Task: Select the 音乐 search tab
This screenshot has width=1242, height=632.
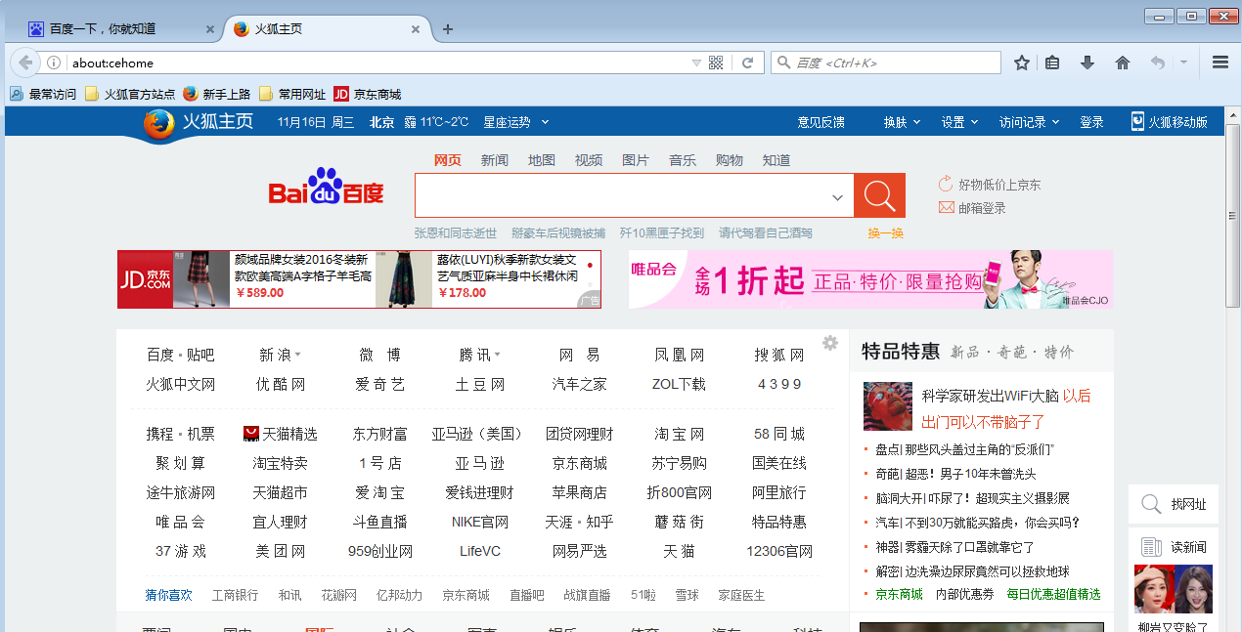Action: [x=683, y=160]
